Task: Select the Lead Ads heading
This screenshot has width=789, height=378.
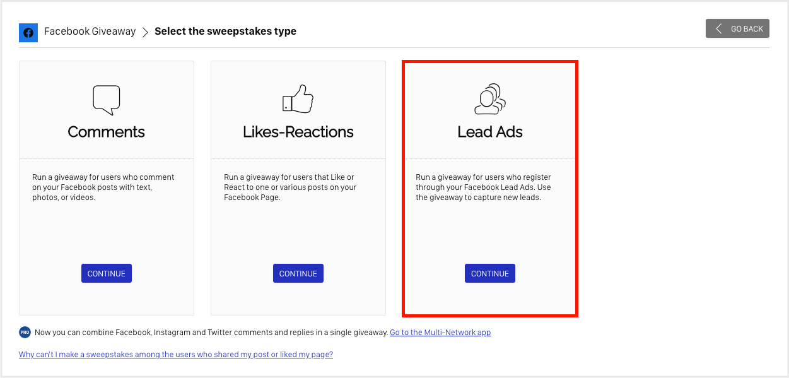Action: point(490,132)
